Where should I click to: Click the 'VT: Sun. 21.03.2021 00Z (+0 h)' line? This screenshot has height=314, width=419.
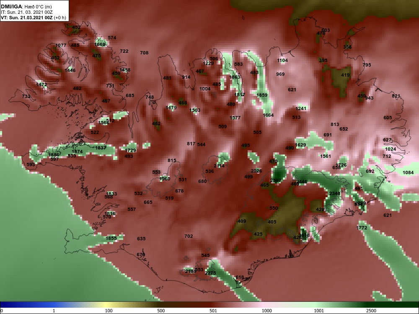[x=34, y=18]
